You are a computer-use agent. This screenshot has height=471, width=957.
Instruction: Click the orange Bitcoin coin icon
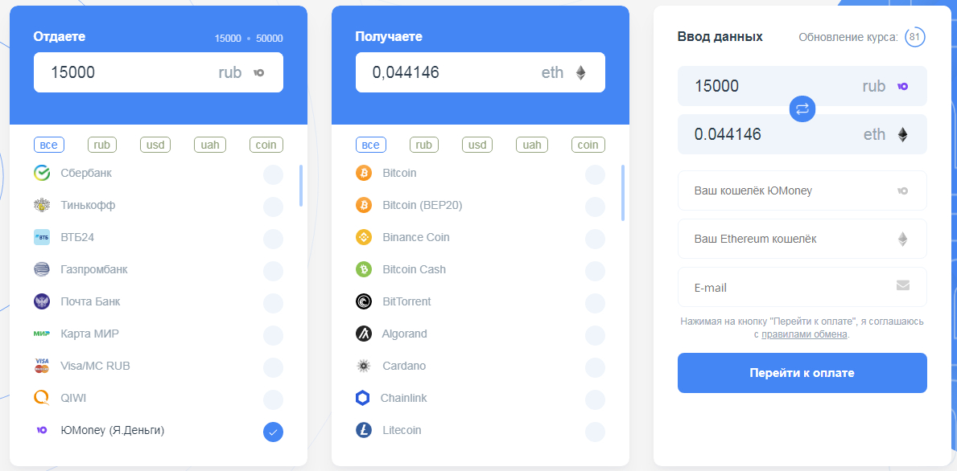pos(364,173)
